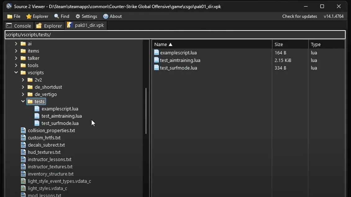Expand the items folder
This screenshot has width=351, height=197.
point(16,51)
